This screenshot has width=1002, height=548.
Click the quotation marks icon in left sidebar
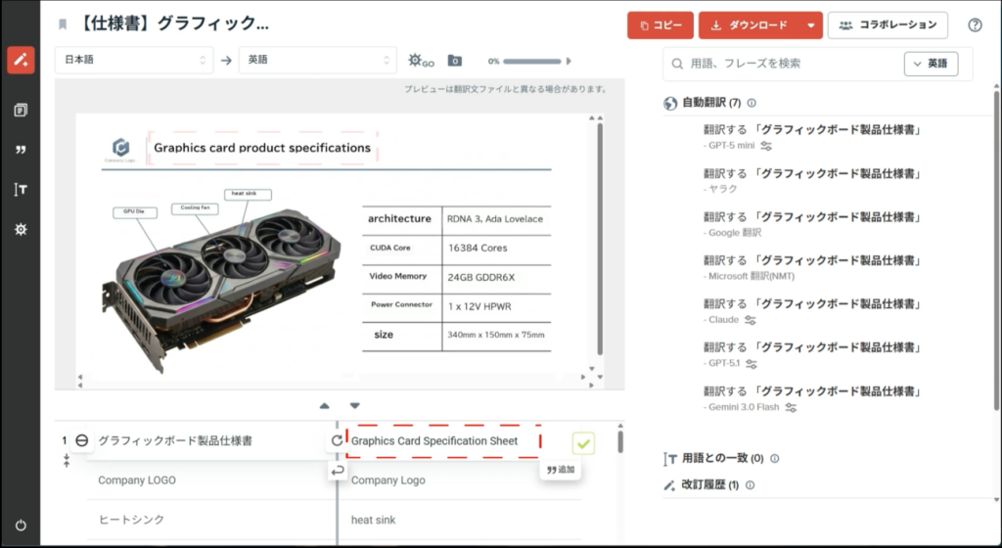click(21, 150)
